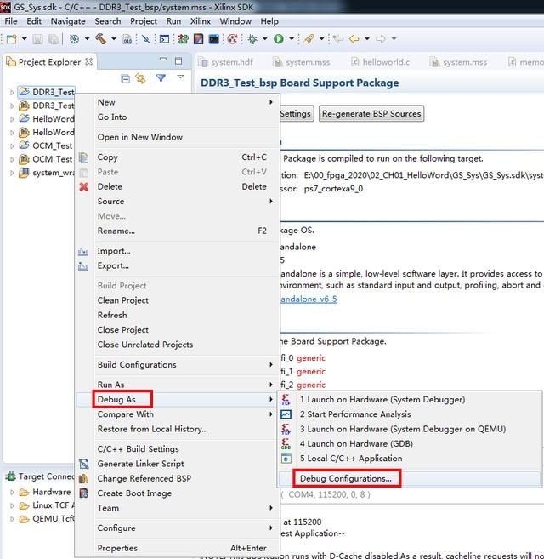This screenshot has width=544, height=559.
Task: Switch to the system.hdf editor tab
Action: 227,62
